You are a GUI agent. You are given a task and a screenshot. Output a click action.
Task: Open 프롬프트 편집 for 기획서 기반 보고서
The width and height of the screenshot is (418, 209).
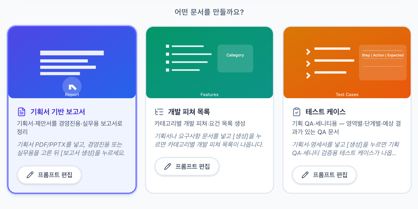point(49,175)
